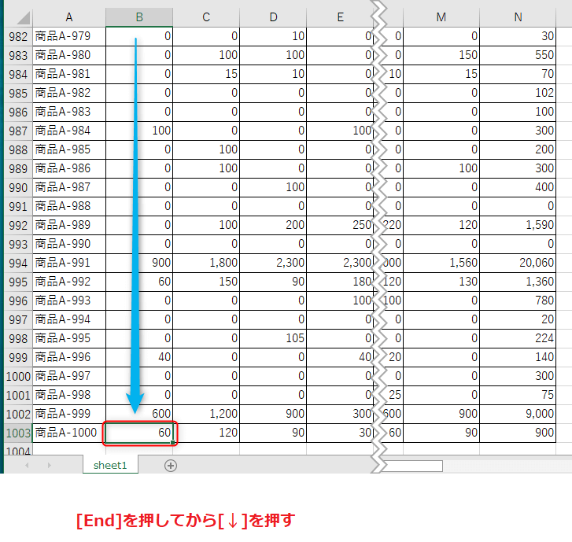572x542 pixels.
Task: Click column N value 550 in row 983
Action: tap(518, 55)
